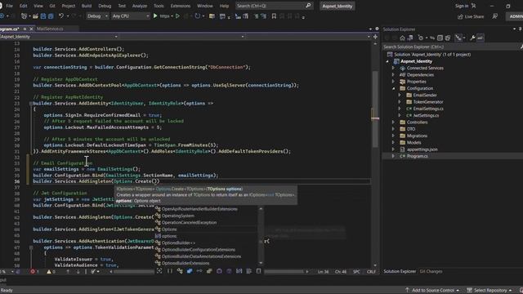Screen dimensions: 523x294
Task: Open the Analyze menu
Action: (140, 6)
